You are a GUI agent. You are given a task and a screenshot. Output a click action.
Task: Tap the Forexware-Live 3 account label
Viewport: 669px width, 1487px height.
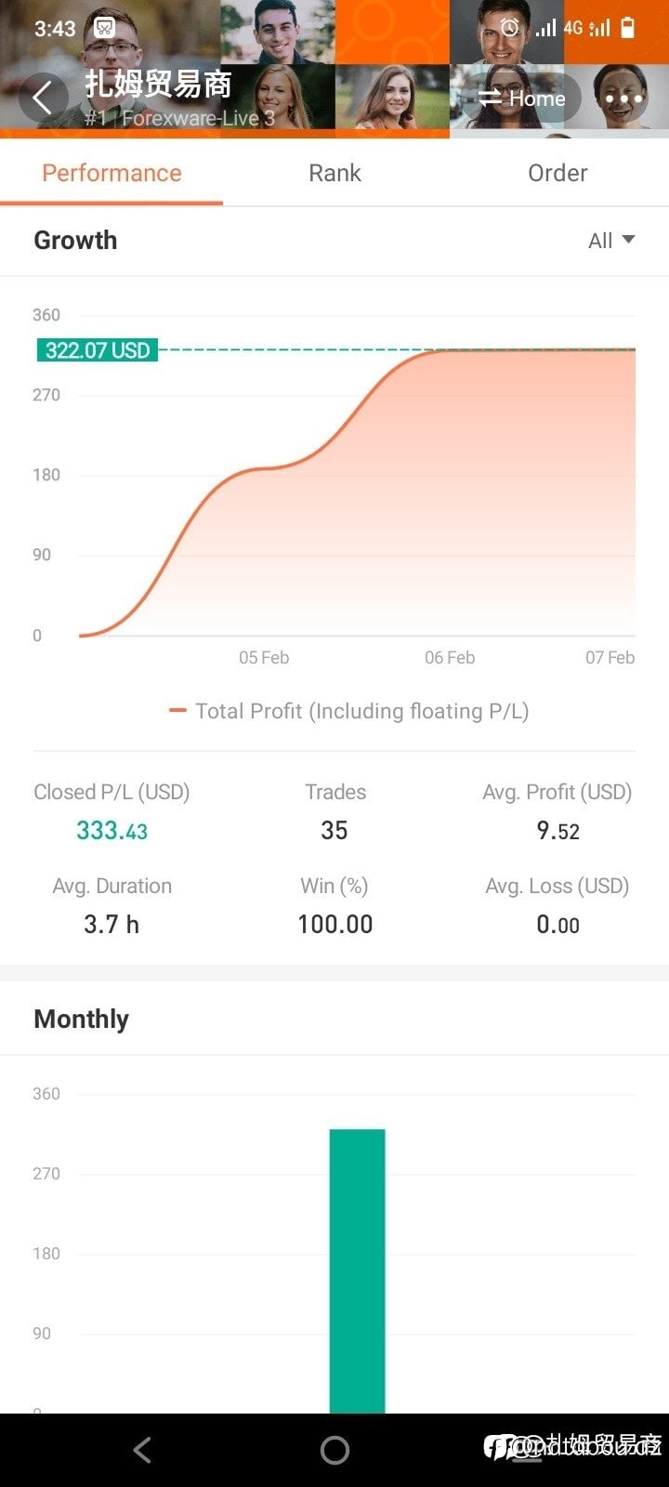[197, 118]
